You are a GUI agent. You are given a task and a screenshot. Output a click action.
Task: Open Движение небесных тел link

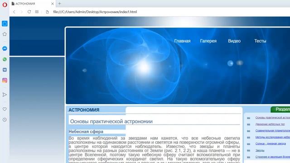(270, 124)
